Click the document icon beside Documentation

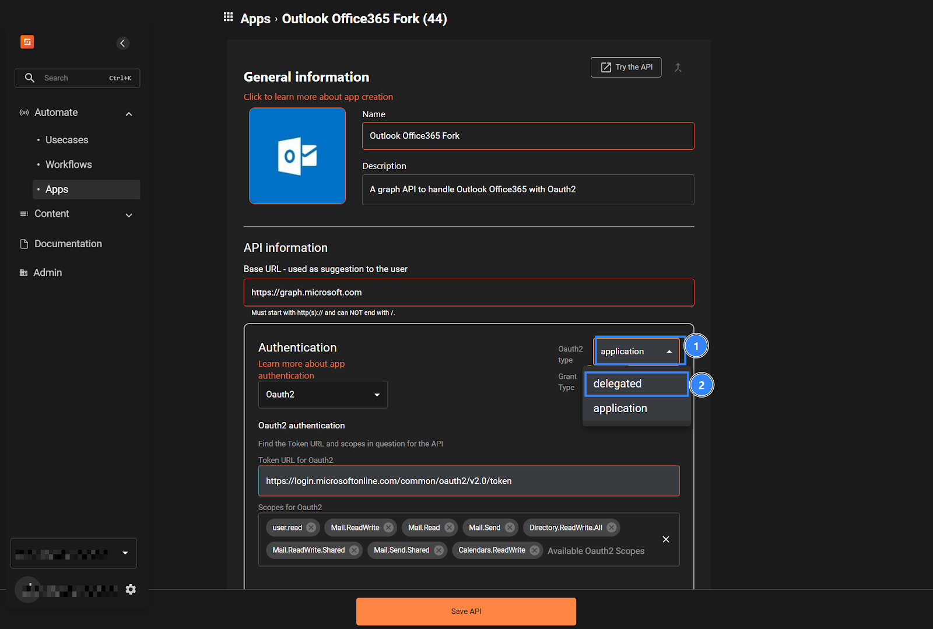(x=23, y=243)
